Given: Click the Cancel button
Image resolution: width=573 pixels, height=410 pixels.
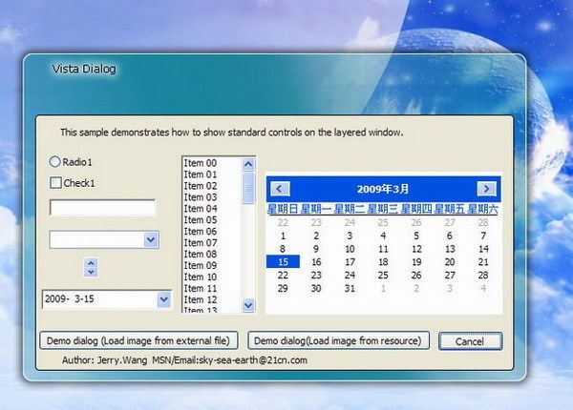Looking at the screenshot, I should (x=470, y=341).
